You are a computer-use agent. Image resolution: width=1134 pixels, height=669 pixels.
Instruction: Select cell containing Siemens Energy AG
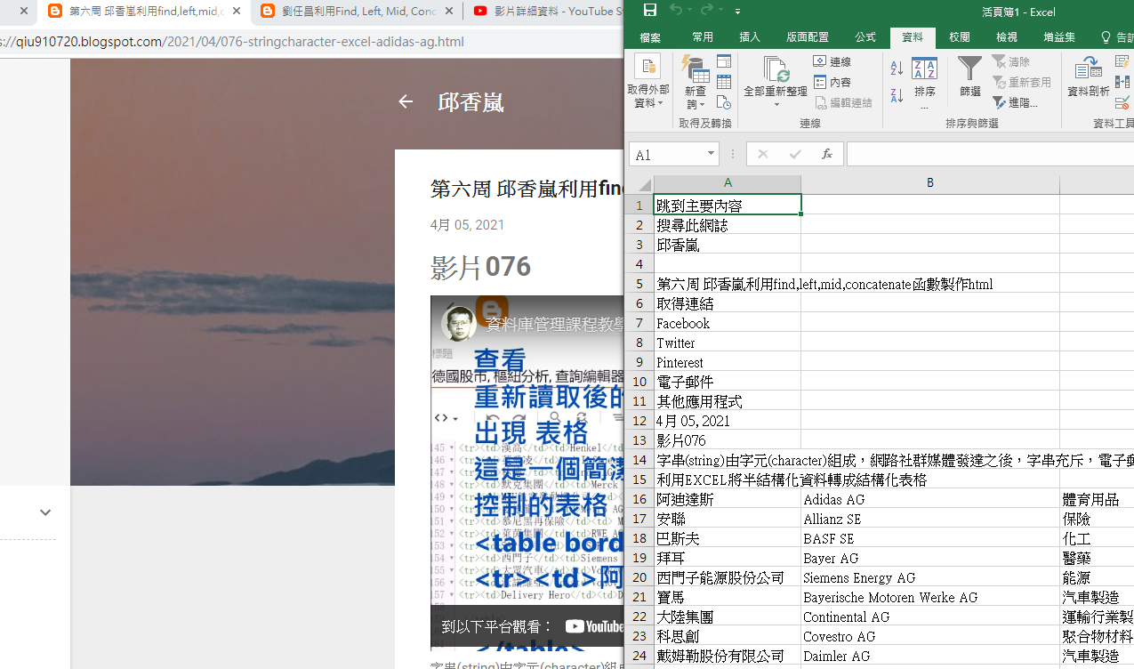pyautogui.click(x=930, y=577)
